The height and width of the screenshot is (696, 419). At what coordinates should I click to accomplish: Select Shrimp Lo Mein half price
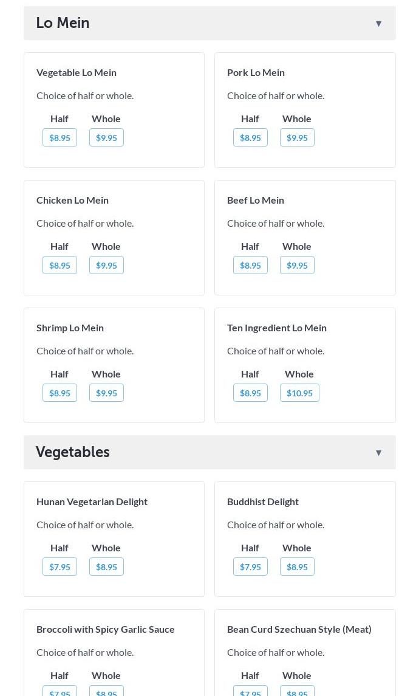point(60,393)
